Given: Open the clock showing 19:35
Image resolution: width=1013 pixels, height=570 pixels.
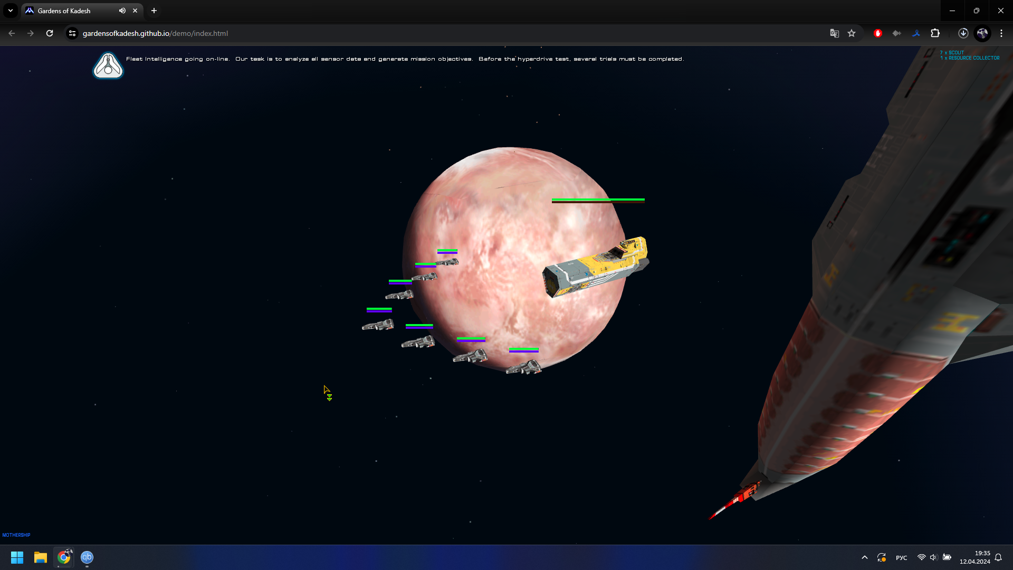Looking at the screenshot, I should [x=975, y=557].
